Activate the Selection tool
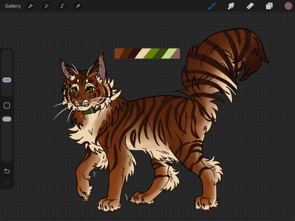This screenshot has height=221, width=295. coord(62,6)
